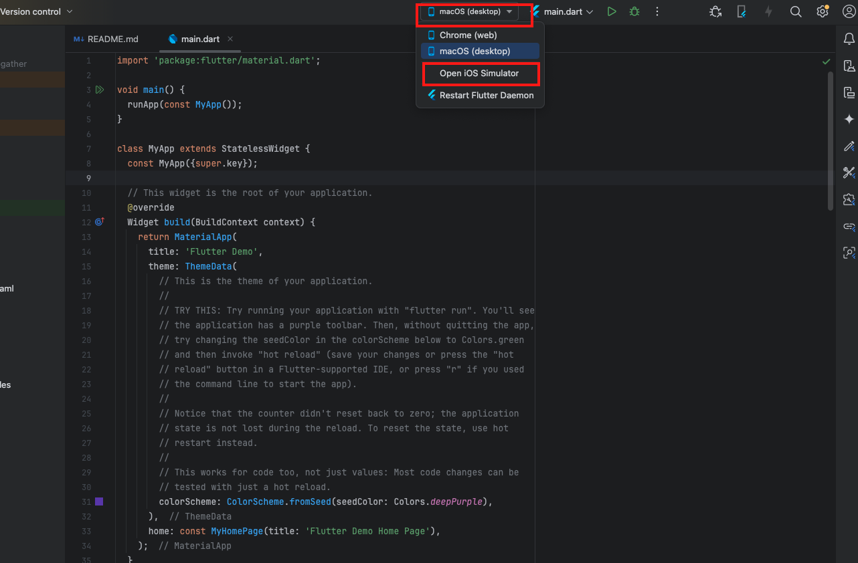Click the phone icon beside Chrome (web)
Viewport: 858px width, 563px height.
[x=431, y=35]
